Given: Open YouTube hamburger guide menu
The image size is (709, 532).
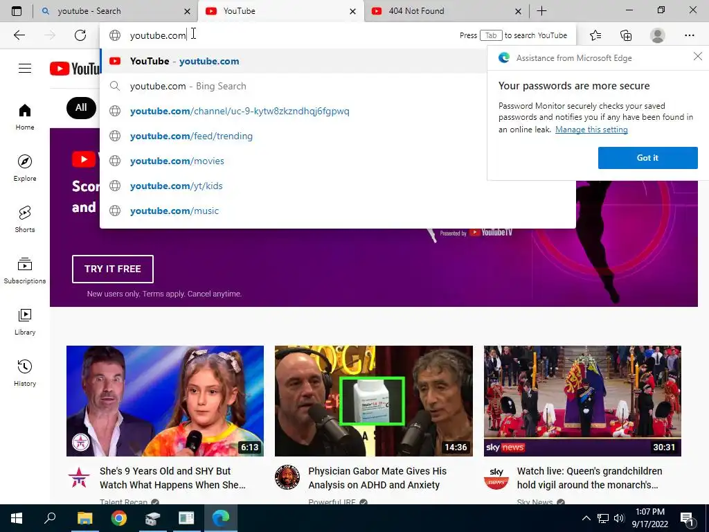Looking at the screenshot, I should tap(25, 69).
